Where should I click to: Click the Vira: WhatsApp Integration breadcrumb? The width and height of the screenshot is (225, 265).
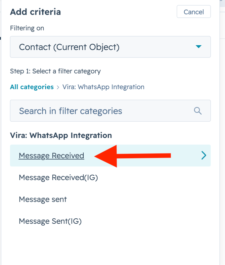click(x=103, y=87)
